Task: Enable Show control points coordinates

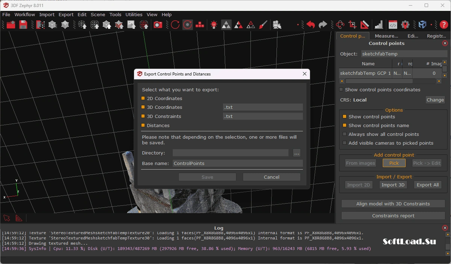Action: point(341,90)
